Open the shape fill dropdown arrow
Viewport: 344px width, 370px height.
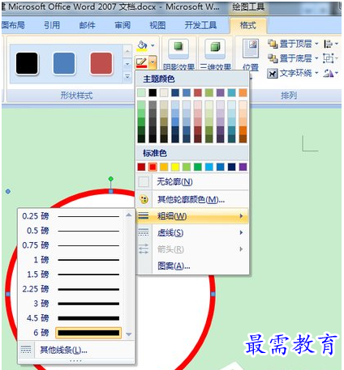pos(153,45)
